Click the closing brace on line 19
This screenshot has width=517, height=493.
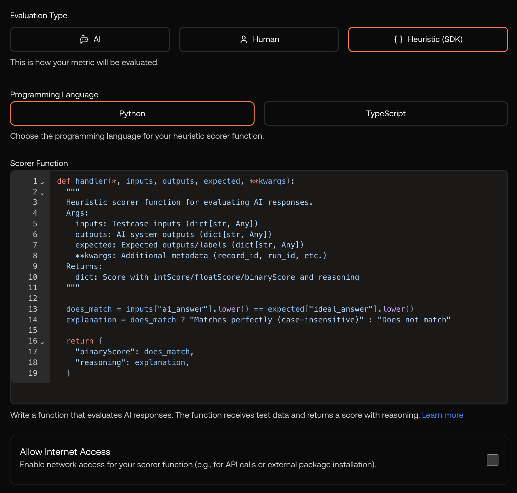point(68,373)
